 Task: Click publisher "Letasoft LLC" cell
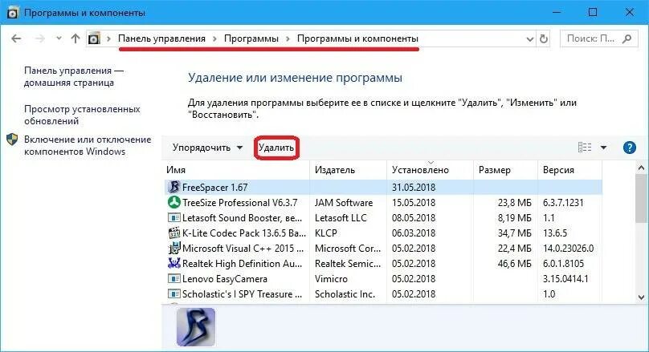[341, 218]
